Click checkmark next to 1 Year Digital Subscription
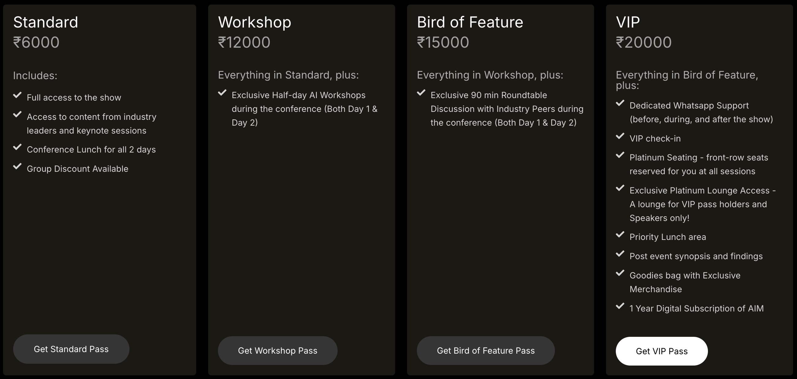The height and width of the screenshot is (379, 797). 620,306
